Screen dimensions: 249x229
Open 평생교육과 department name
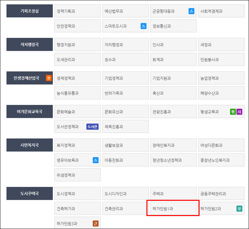[x=209, y=112]
